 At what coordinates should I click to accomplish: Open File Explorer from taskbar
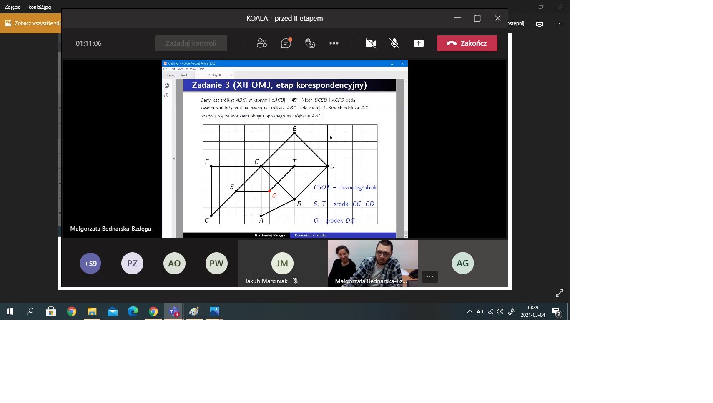coord(92,311)
